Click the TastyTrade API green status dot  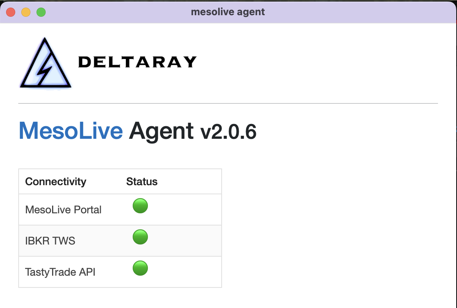click(x=140, y=268)
